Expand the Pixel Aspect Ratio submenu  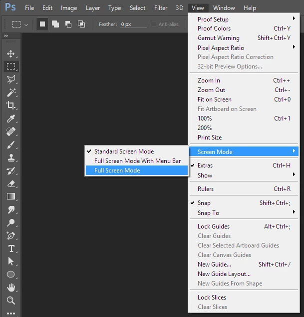[x=244, y=47]
